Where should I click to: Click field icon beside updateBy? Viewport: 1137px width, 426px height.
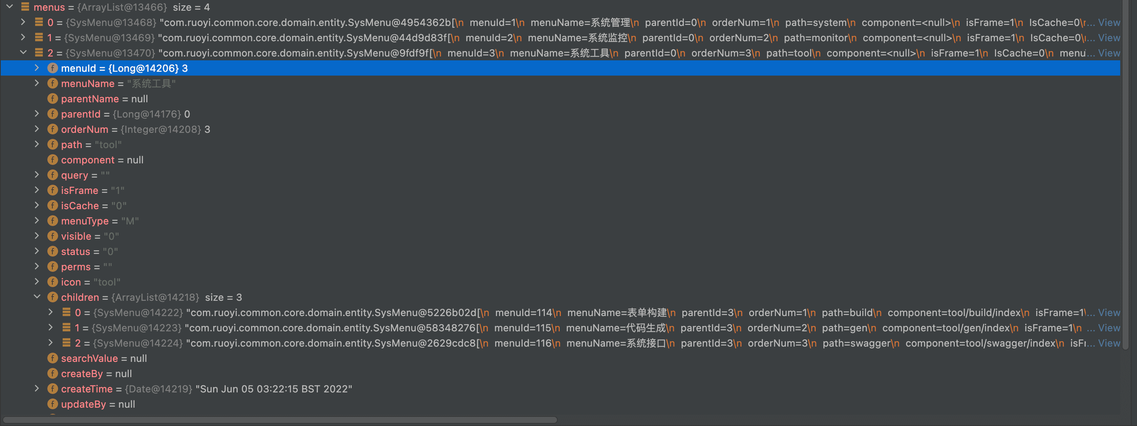pos(52,404)
